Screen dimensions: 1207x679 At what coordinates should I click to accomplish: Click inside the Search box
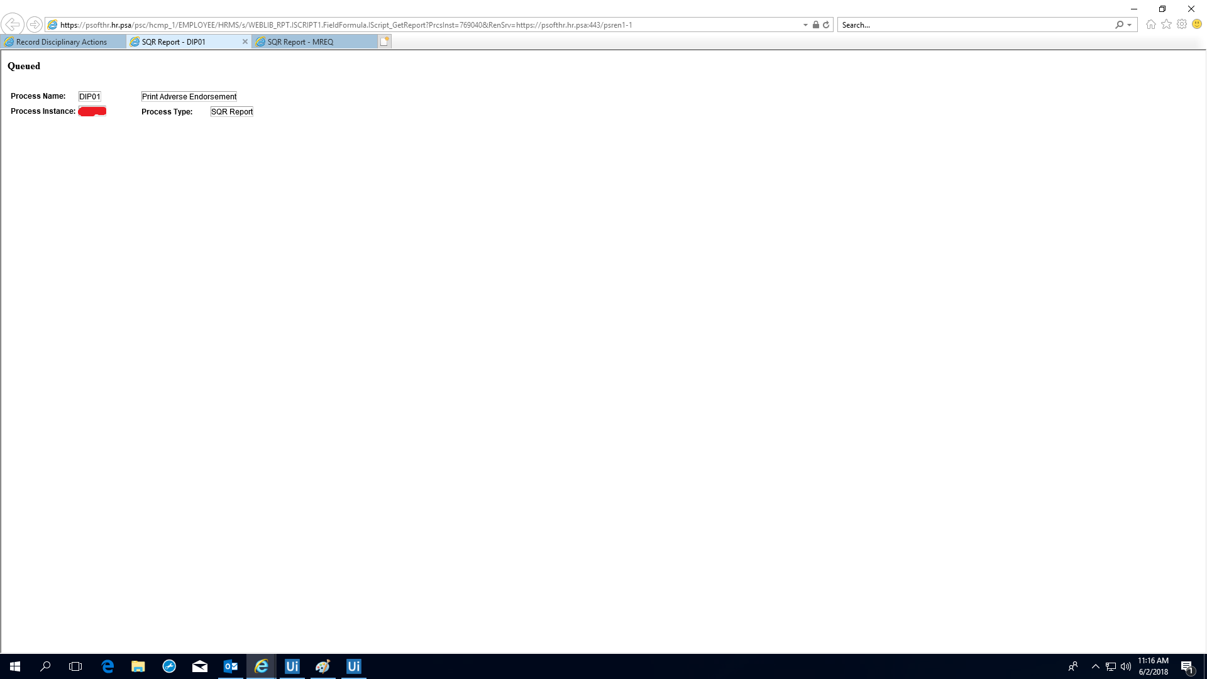click(974, 25)
